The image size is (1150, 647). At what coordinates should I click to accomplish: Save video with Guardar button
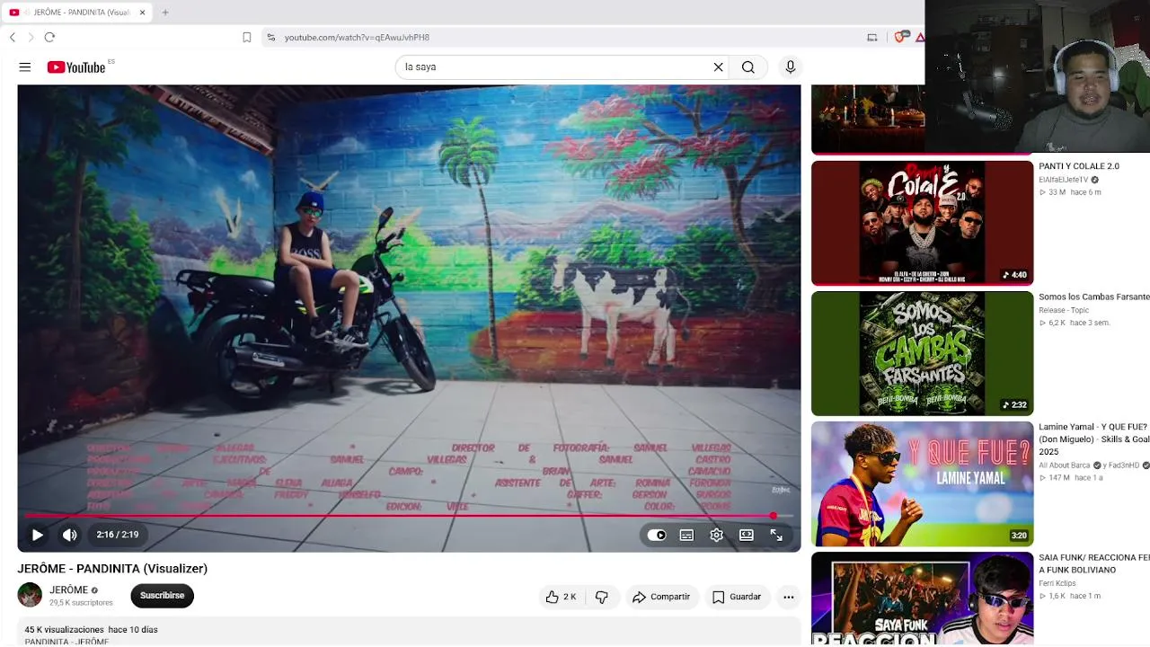click(x=737, y=597)
